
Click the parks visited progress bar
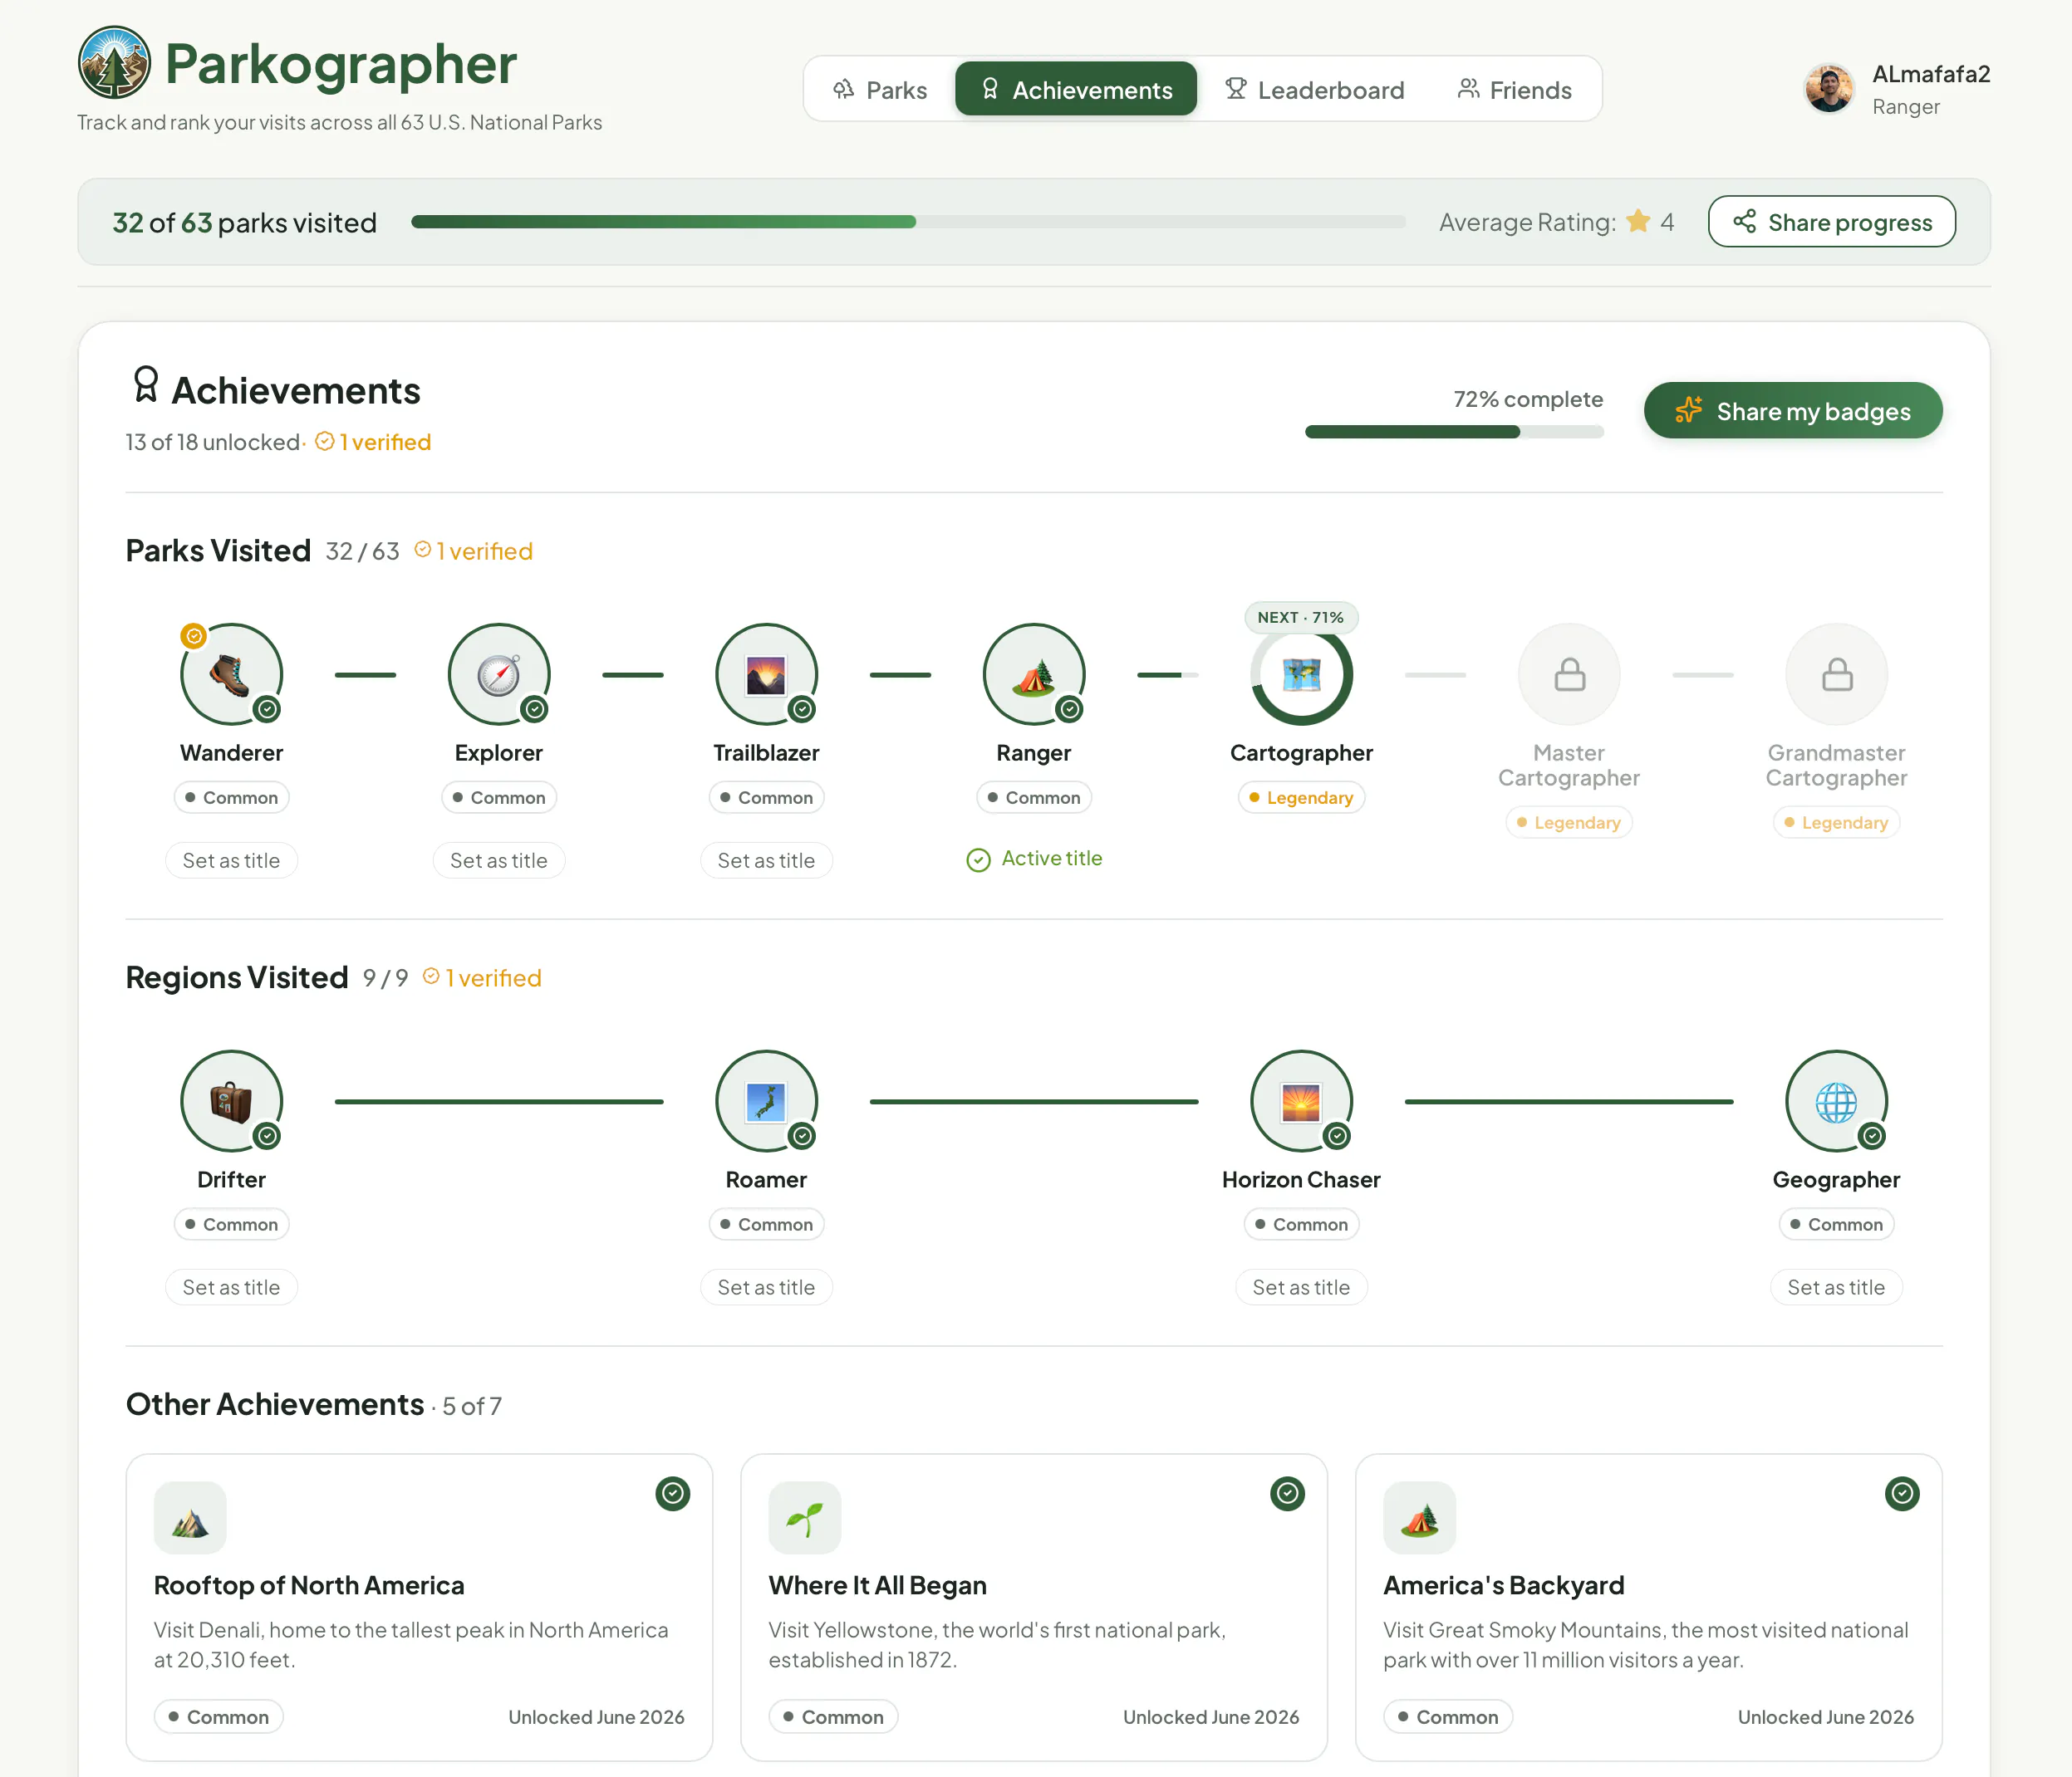click(908, 222)
